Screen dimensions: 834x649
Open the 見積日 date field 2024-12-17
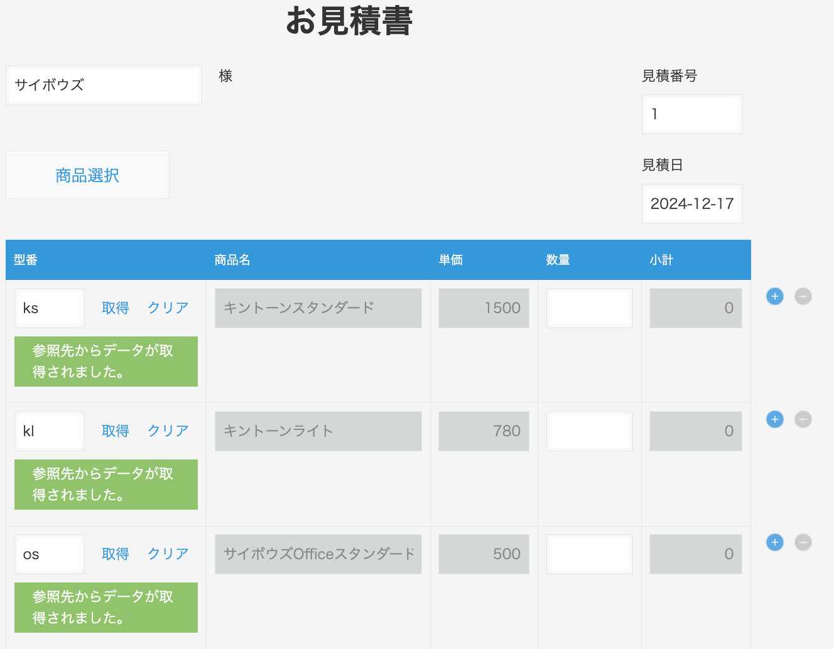692,204
